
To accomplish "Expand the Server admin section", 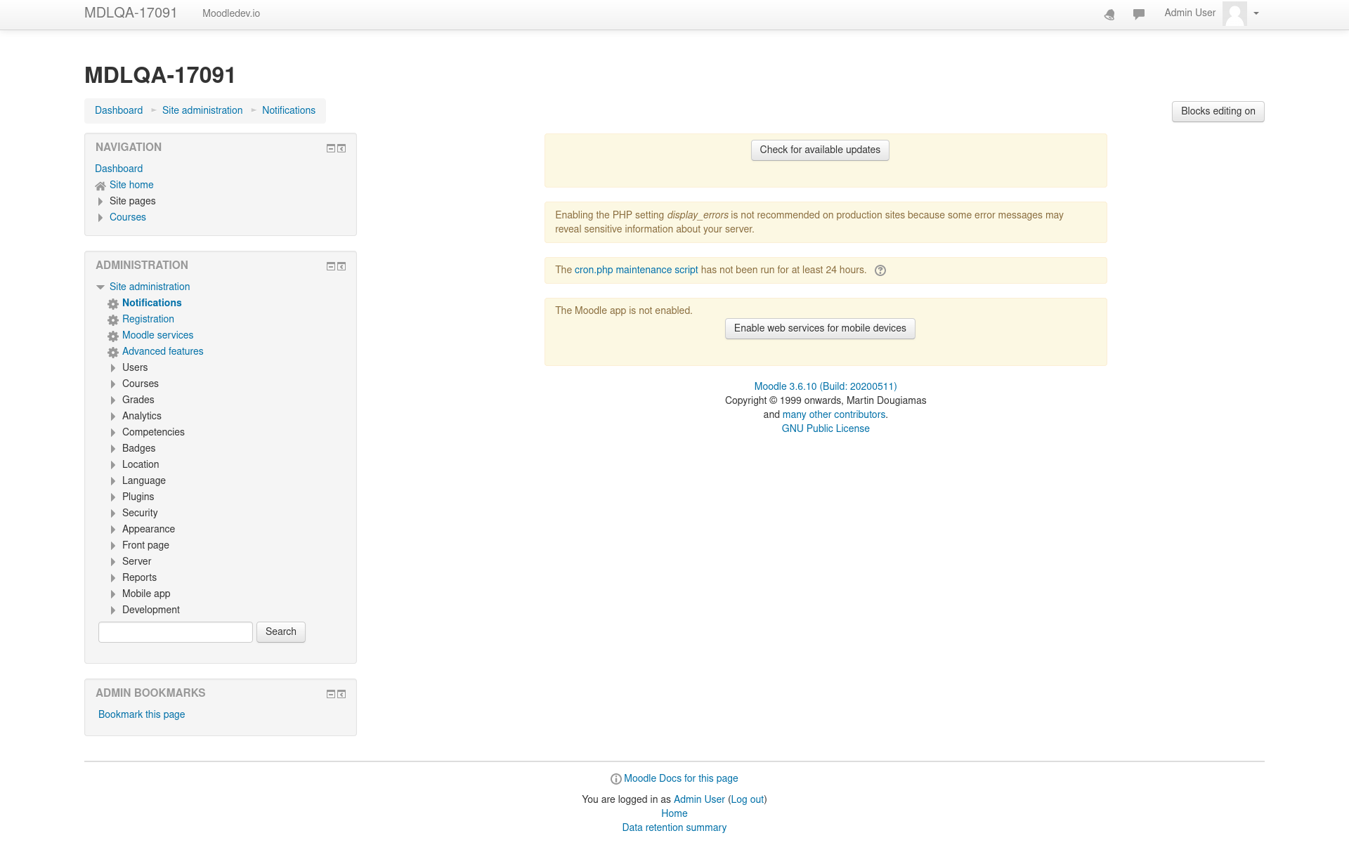I will (x=113, y=562).
